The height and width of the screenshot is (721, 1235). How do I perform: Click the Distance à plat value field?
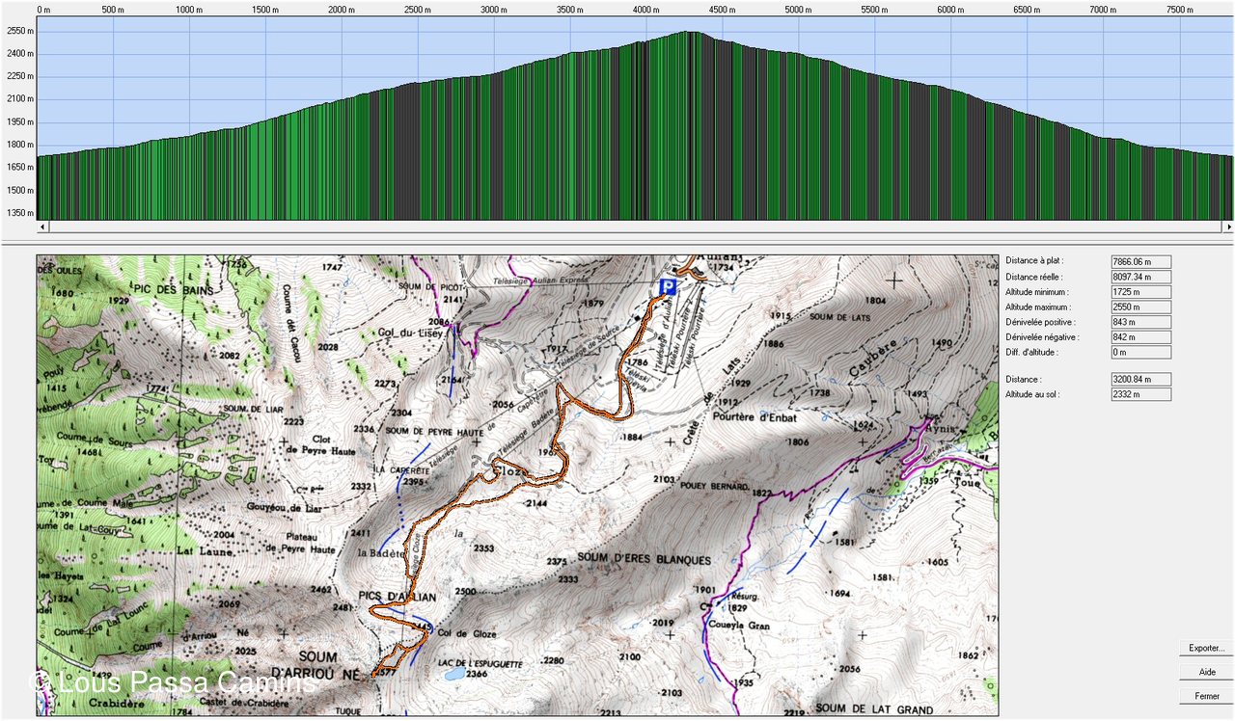click(1140, 261)
